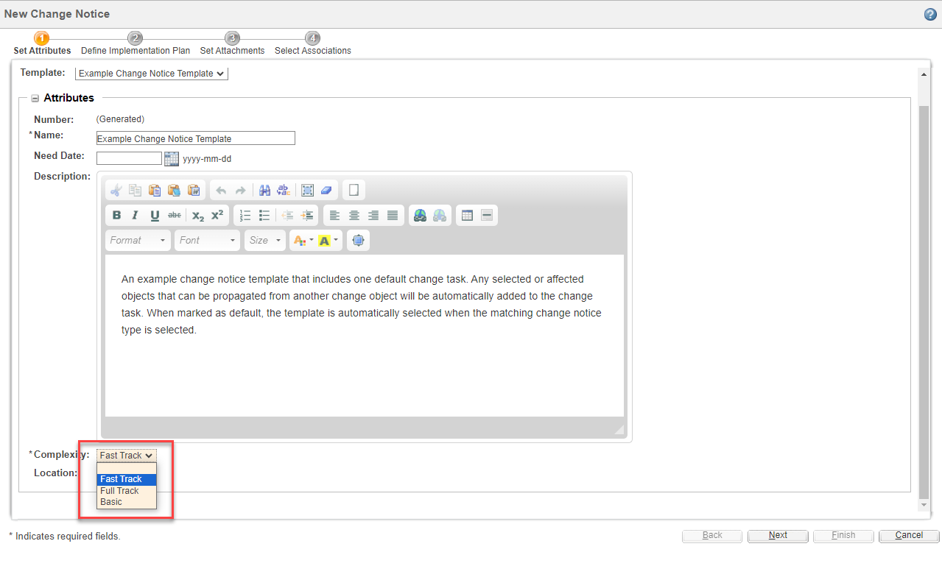Image resolution: width=942 pixels, height=566 pixels.
Task: Open the calendar picker for Need Date
Action: 171,158
